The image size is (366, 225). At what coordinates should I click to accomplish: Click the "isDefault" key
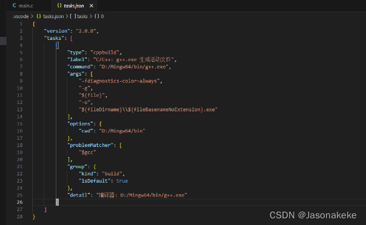(95, 181)
